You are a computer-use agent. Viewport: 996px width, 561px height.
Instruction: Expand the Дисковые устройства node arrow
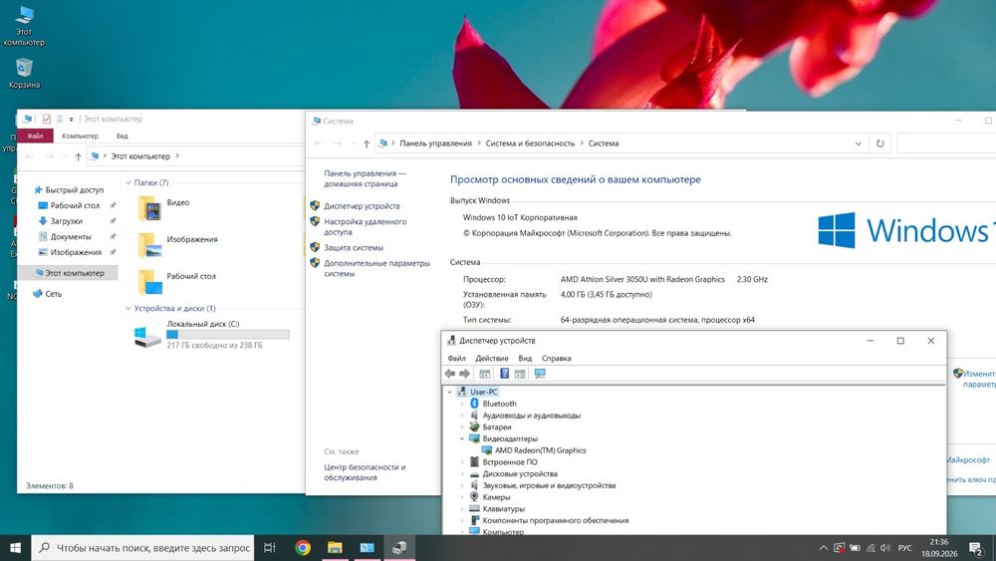click(462, 474)
